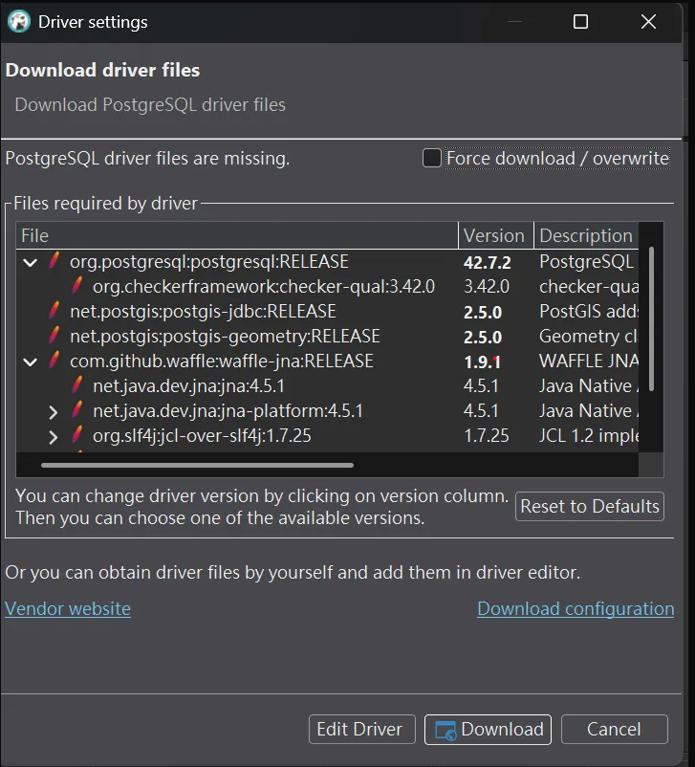
Task: Click jar icon beside waffle-jna:RELEASE
Action: coord(54,360)
